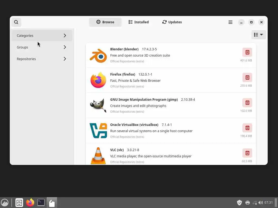Click the 255.6 MB size label
This screenshot has width=278, height=208.
(246, 86)
